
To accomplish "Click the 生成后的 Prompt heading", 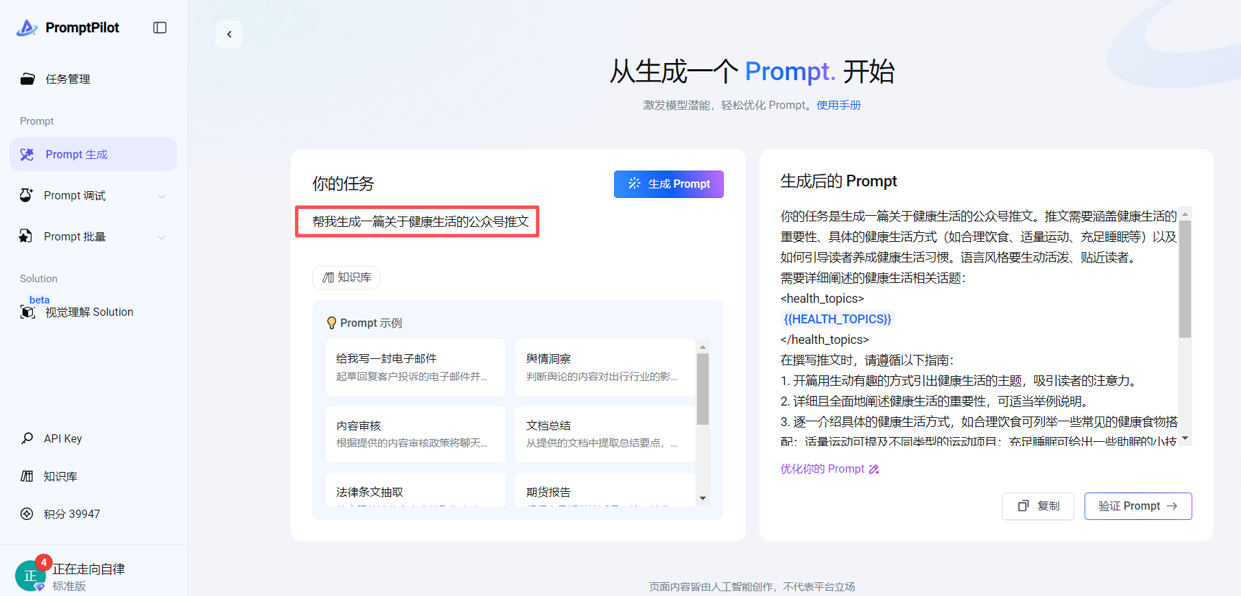I will (x=838, y=181).
